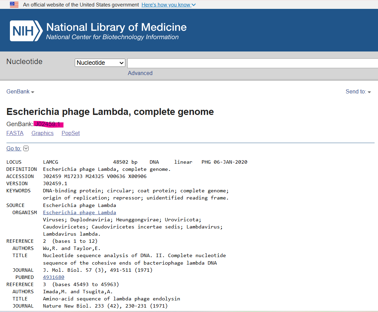
Task: Click the highlighted J02459.1 accession number
Action: (48, 124)
